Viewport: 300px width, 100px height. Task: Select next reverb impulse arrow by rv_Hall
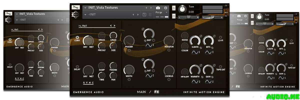click(114, 25)
